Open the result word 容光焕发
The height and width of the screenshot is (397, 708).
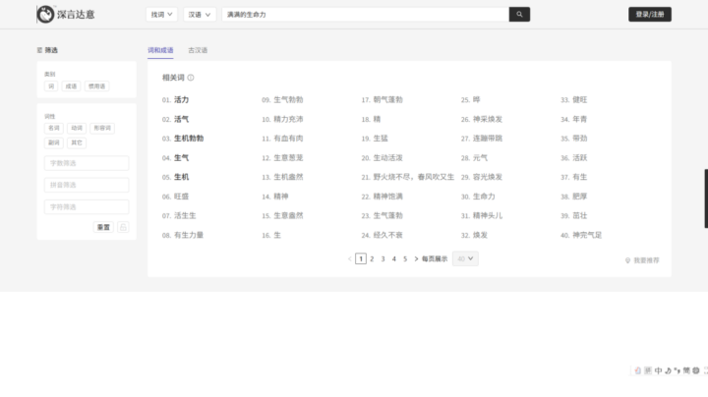coord(488,177)
